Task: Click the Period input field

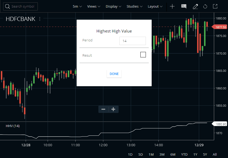Action: [132, 41]
